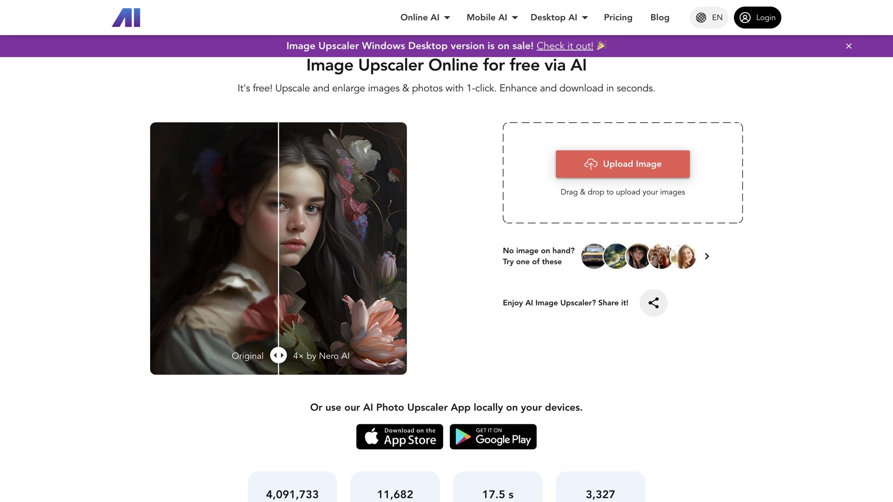Screen dimensions: 893x502
Task: Navigate to the Blog section
Action: coord(660,17)
